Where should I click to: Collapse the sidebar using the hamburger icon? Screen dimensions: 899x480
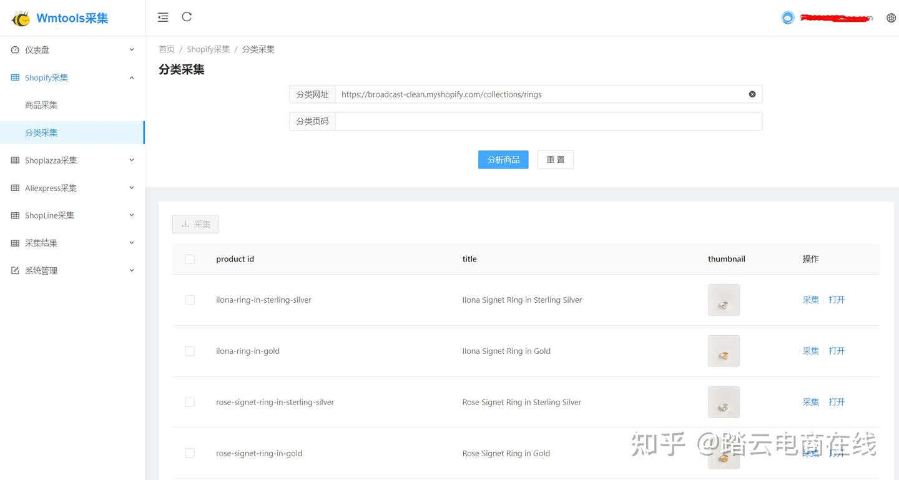pos(163,17)
